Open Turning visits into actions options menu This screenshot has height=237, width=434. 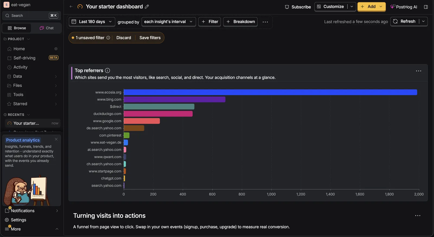click(x=418, y=216)
